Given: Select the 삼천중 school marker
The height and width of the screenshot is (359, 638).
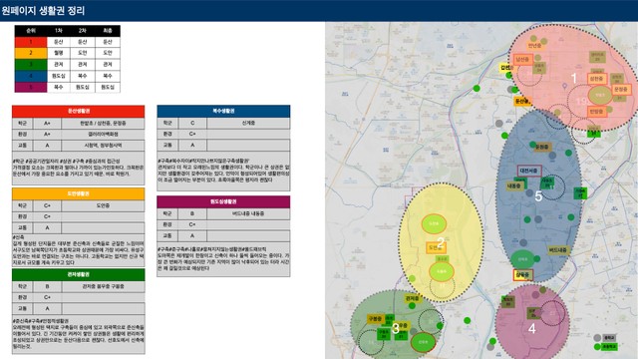Looking at the screenshot, I should pyautogui.click(x=597, y=79).
